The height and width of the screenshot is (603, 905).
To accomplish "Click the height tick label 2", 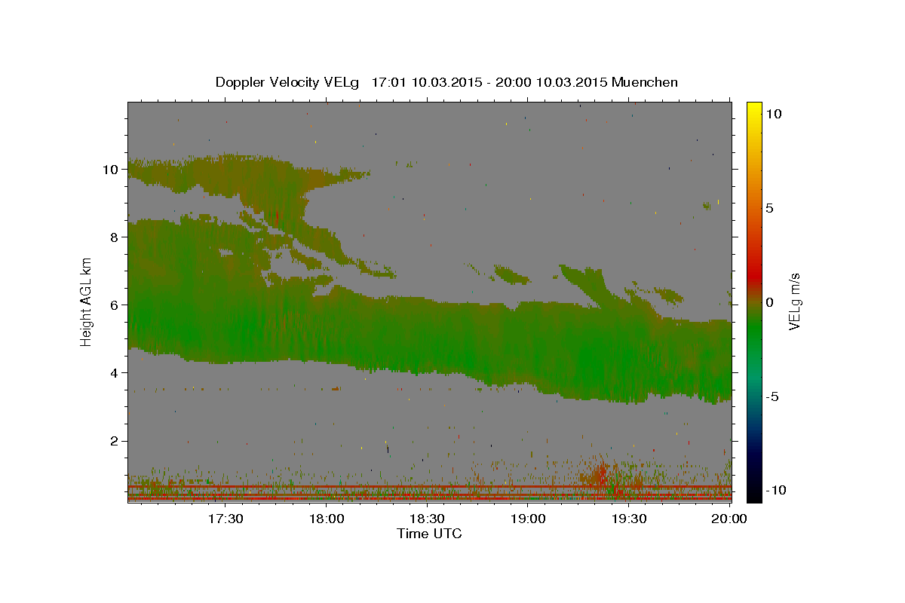I will 115,441.
